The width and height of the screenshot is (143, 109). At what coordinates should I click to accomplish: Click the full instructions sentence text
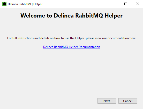pyautogui.click(x=72, y=38)
